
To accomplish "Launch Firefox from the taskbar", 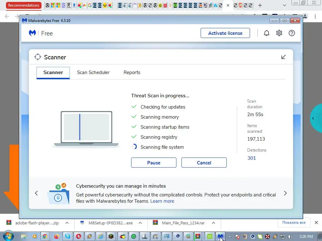I will 56,237.
